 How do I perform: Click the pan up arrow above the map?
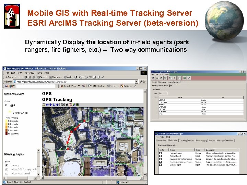pyautogui.click(x=50, y=105)
